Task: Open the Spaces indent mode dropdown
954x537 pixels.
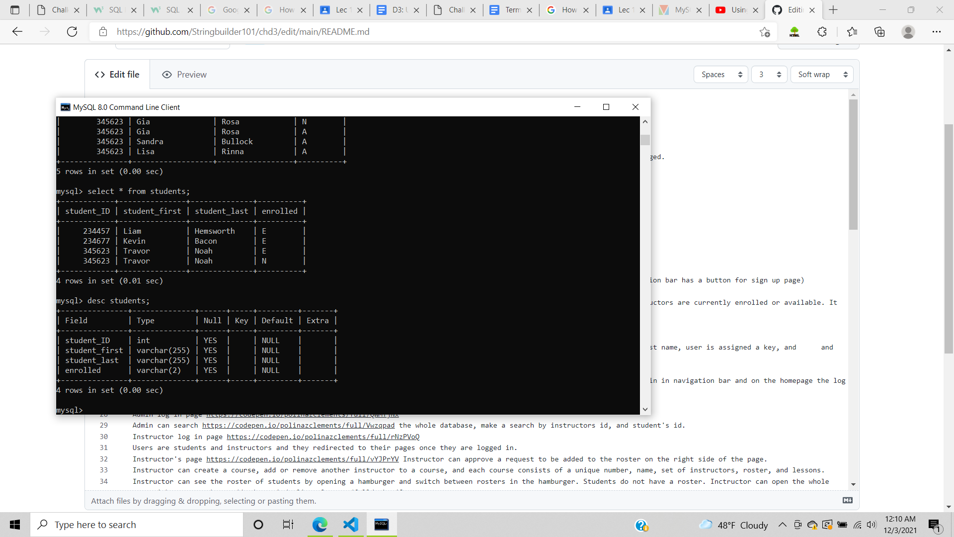Action: pyautogui.click(x=720, y=74)
